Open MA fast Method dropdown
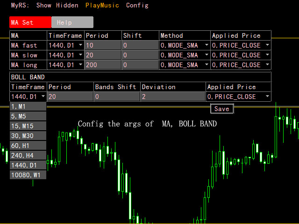The image size is (299, 224). point(185,45)
